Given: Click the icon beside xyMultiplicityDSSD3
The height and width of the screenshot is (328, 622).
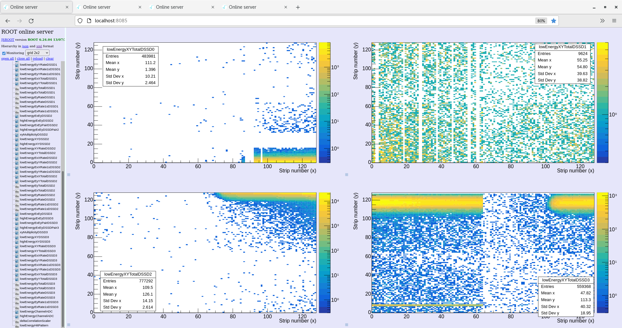Looking at the screenshot, I should [17, 232].
